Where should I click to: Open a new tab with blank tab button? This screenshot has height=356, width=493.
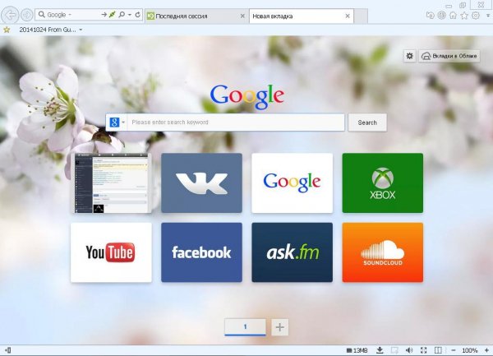pos(361,16)
